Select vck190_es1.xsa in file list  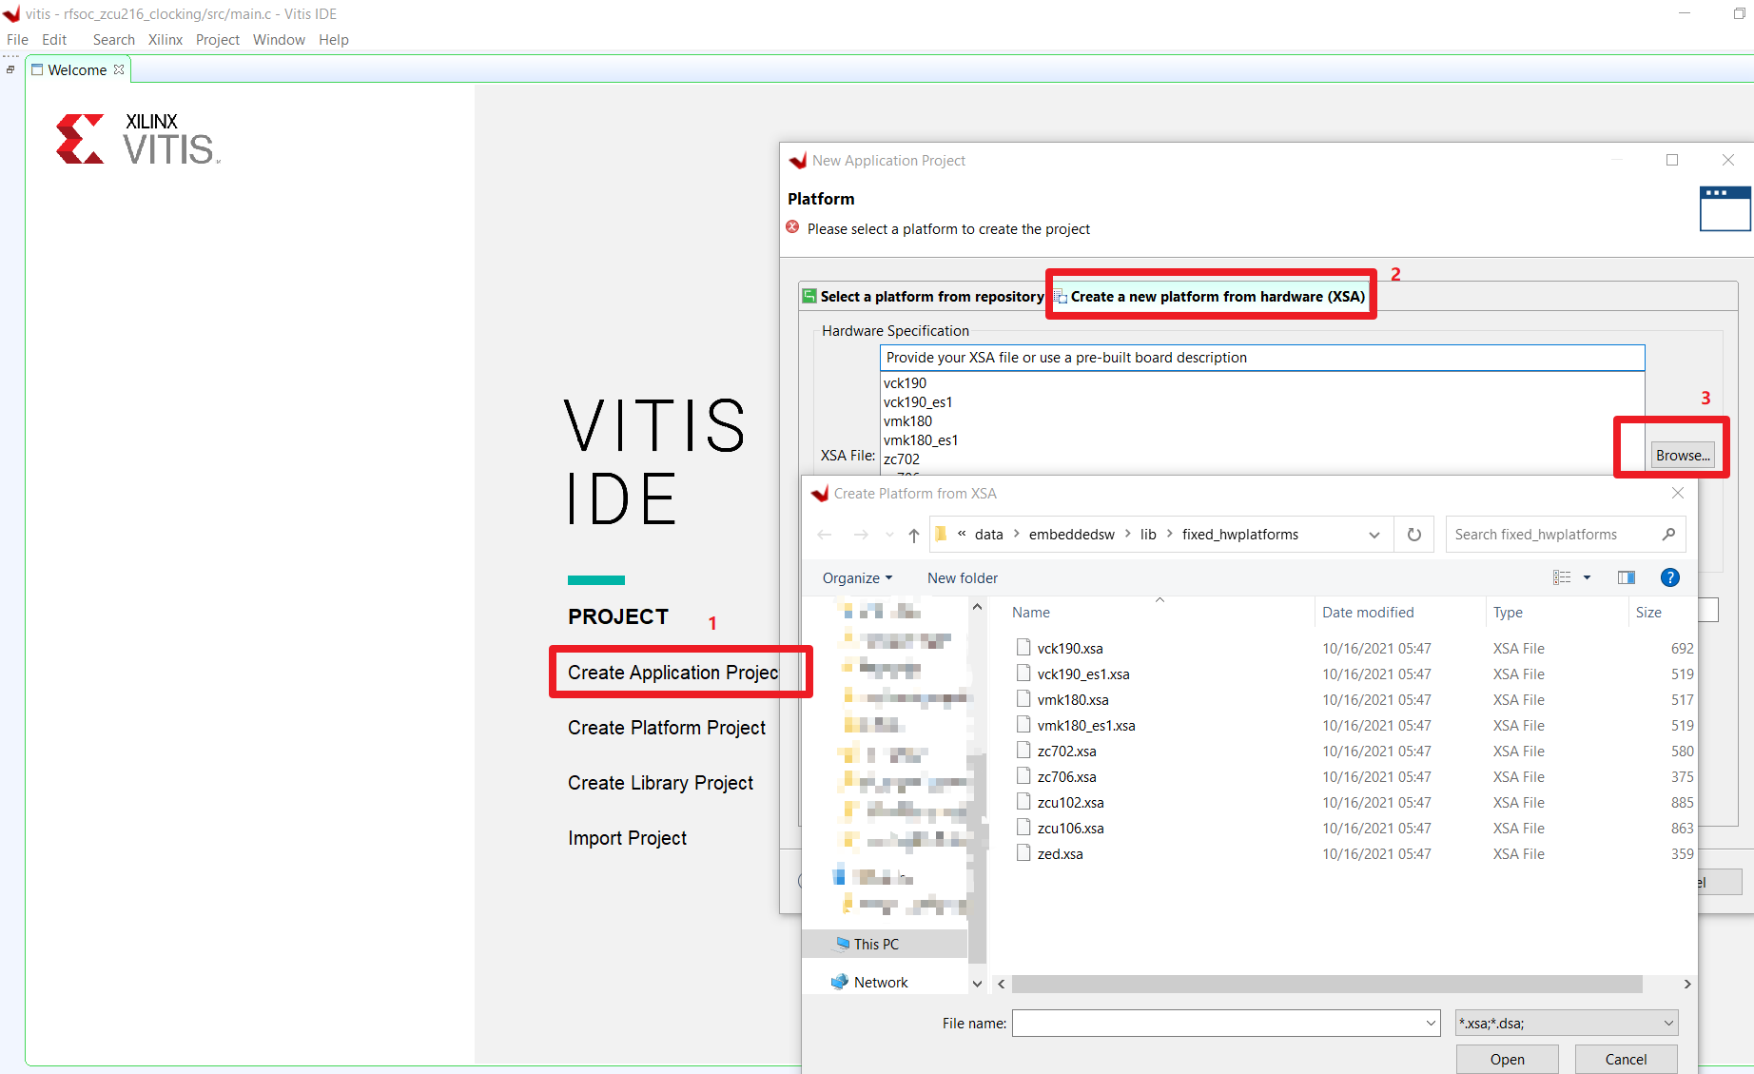click(1083, 674)
